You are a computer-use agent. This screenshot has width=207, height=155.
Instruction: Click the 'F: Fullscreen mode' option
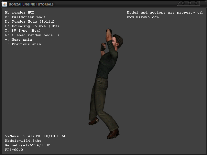point(25,17)
